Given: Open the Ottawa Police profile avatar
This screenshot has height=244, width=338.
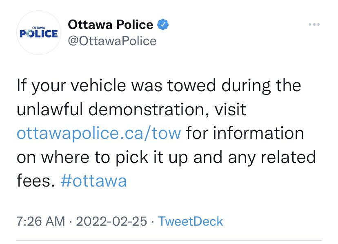Looking at the screenshot, I should pos(39,33).
